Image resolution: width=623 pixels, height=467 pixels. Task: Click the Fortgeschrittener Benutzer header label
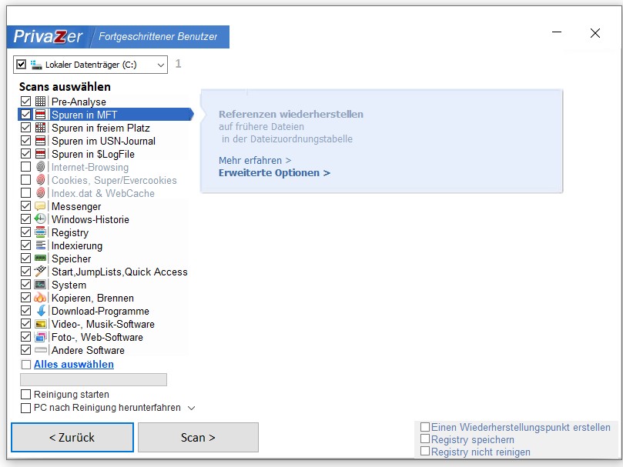click(x=158, y=36)
